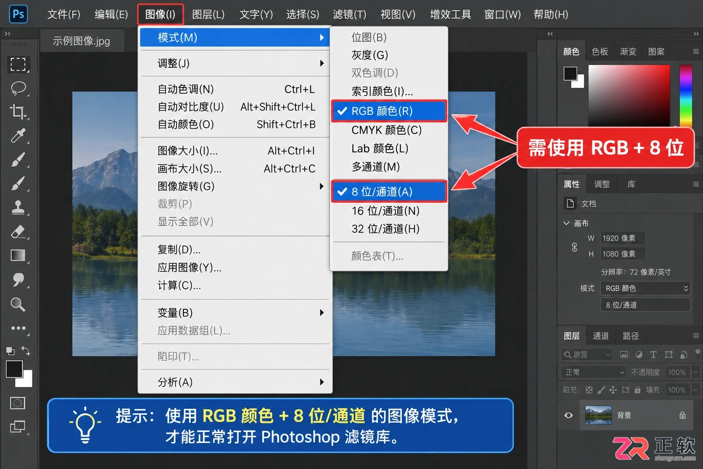Open the 属性 panel hamburger menu
This screenshot has height=469, width=703.
[x=696, y=184]
